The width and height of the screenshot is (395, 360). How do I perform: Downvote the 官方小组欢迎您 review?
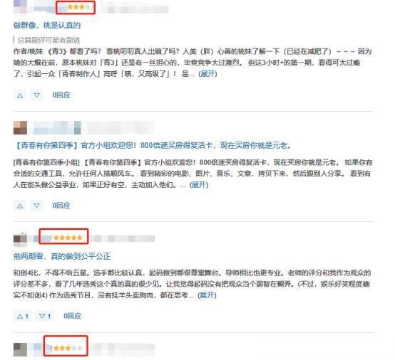pos(37,206)
